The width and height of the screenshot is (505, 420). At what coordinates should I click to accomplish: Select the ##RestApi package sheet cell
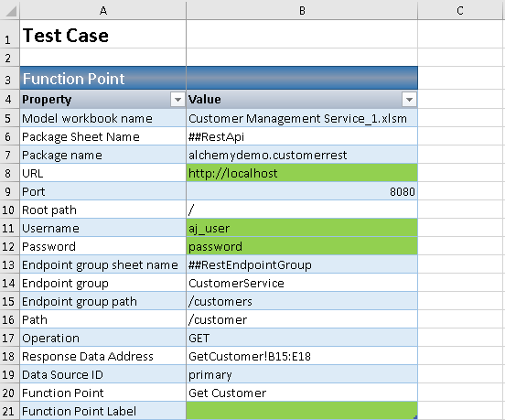pyautogui.click(x=302, y=136)
